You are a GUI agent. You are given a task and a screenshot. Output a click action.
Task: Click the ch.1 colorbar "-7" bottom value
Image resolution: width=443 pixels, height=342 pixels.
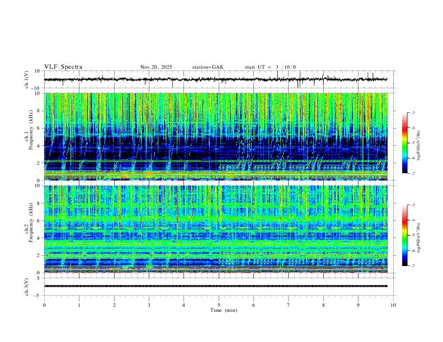(413, 174)
